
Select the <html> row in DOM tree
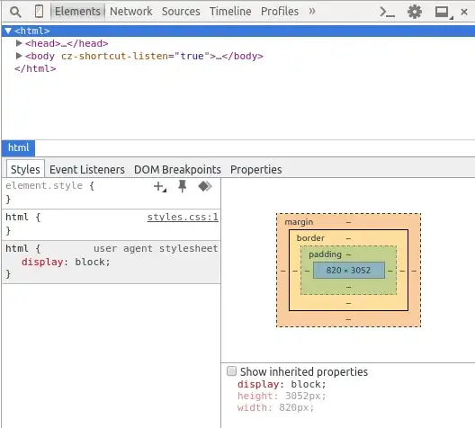coord(238,31)
